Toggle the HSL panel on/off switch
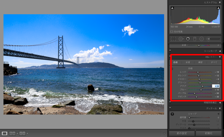Viewport: 224px width, 137px height. click(x=170, y=56)
